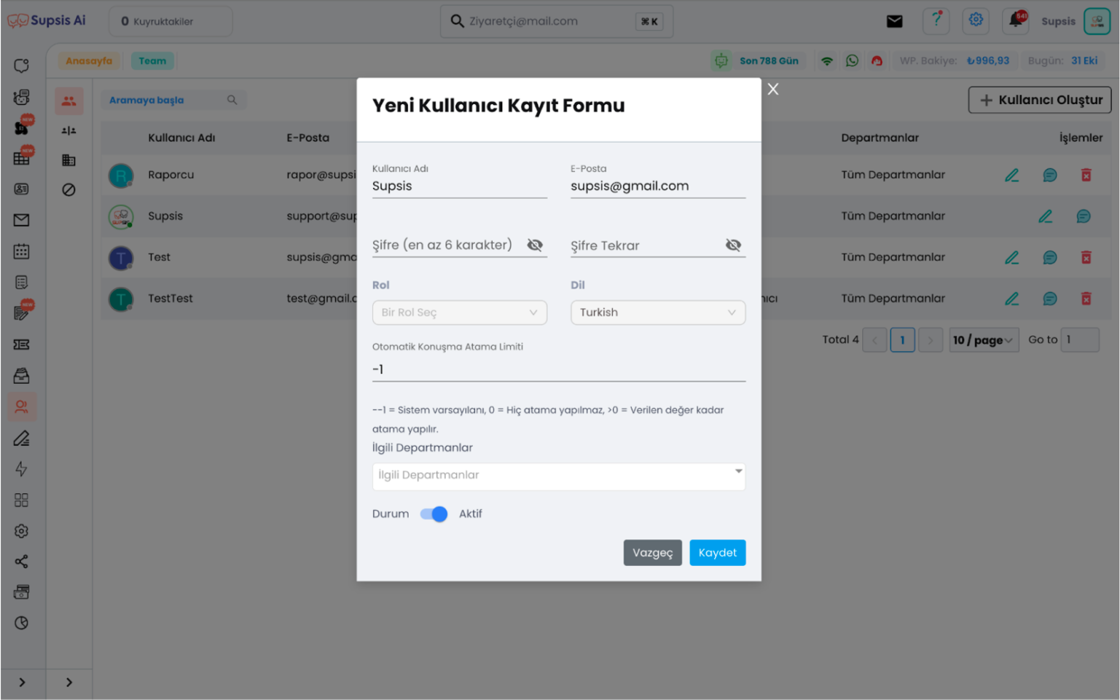Click the mail envelope icon in top bar
The height and width of the screenshot is (700, 1120).
(894, 21)
